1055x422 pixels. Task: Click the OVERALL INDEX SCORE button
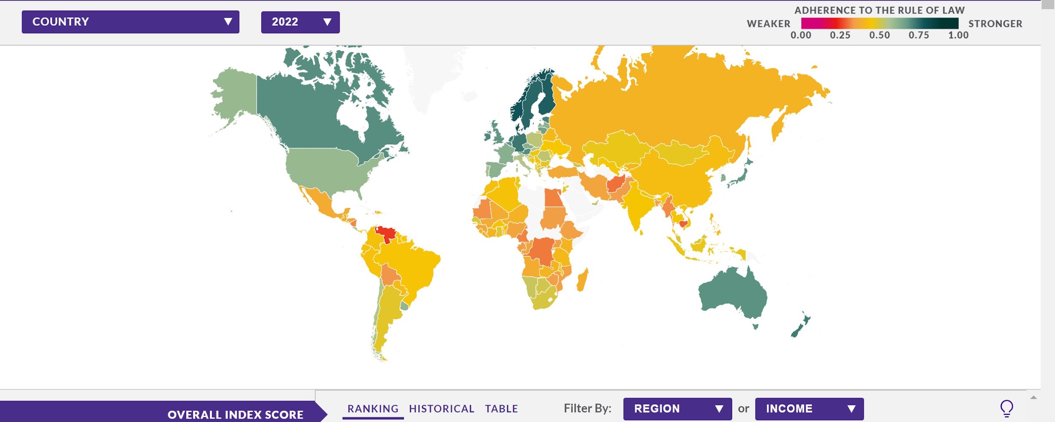235,414
